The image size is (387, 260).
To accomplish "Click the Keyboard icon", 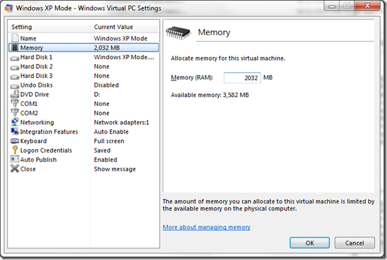I will [x=15, y=141].
